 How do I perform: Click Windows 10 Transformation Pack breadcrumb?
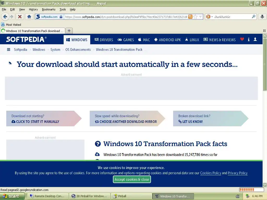[119, 49]
